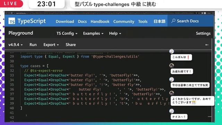Click the TypeScript wordmark link
The height and width of the screenshot is (125, 222).
[32, 21]
